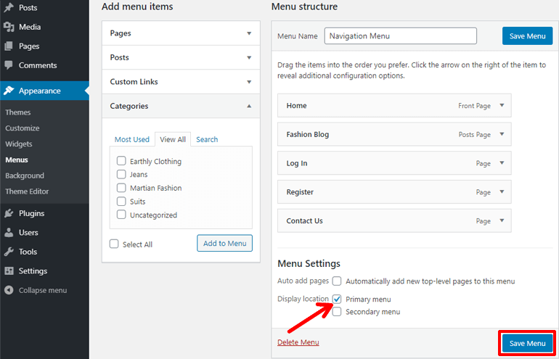Click the Media icon in sidebar
Viewport: 559px width, 359px height.
pyautogui.click(x=9, y=27)
